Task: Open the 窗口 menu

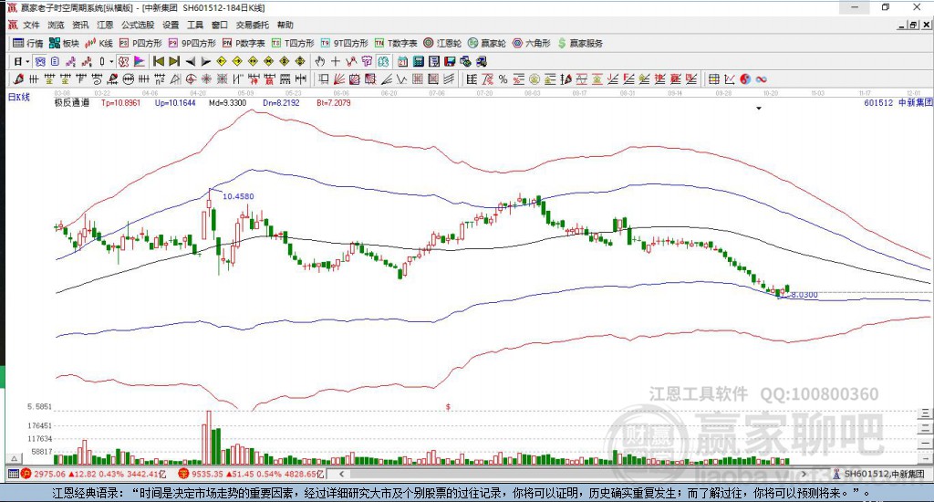Action: [219, 25]
